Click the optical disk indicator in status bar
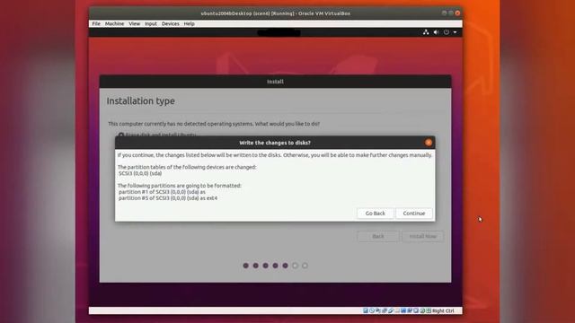The width and height of the screenshot is (575, 323). 372,310
